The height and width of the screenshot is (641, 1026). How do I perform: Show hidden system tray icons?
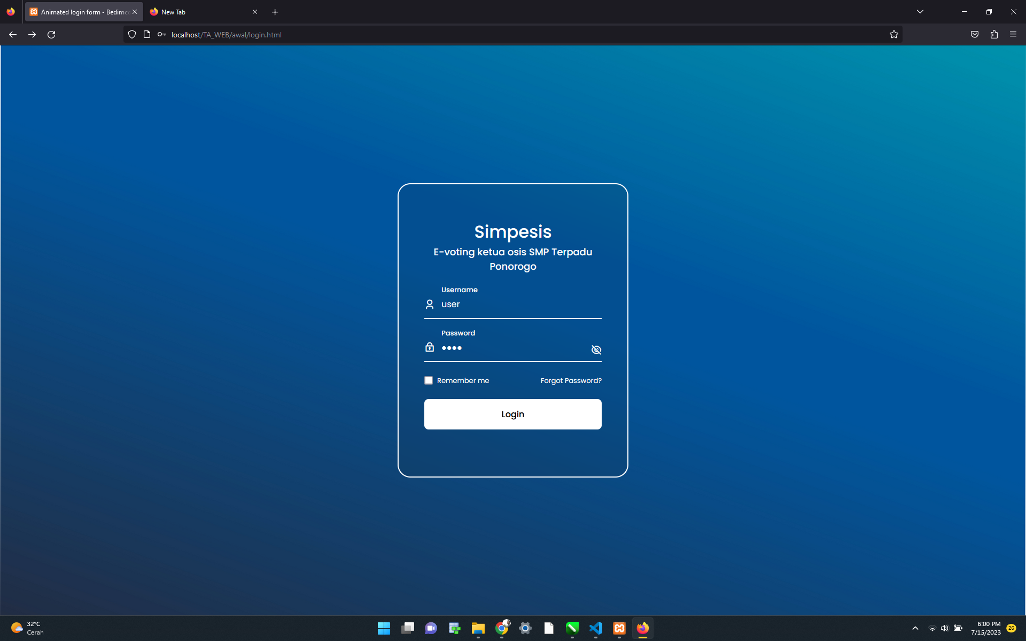point(915,628)
